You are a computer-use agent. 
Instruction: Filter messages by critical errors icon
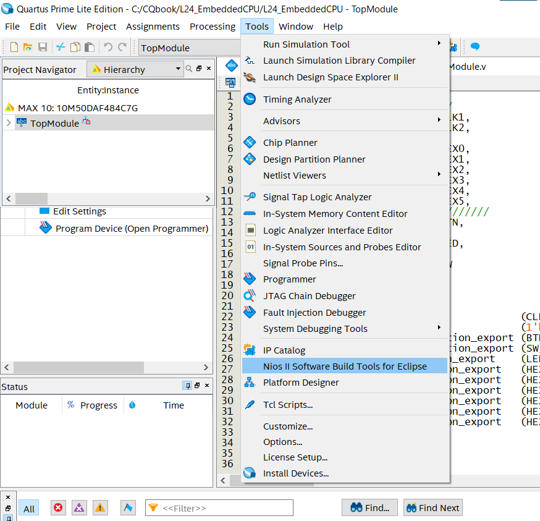(58, 507)
